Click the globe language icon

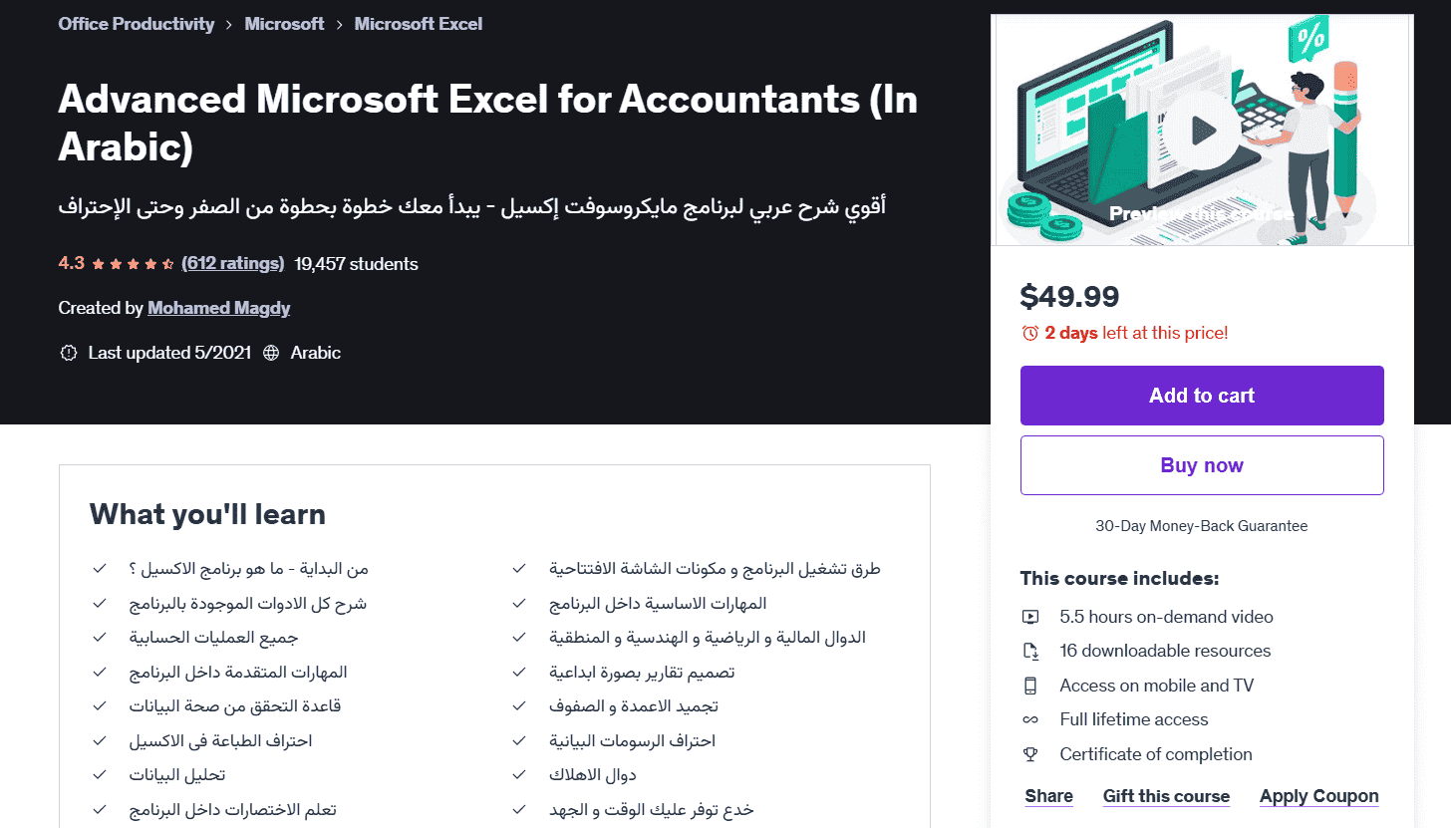coord(271,353)
